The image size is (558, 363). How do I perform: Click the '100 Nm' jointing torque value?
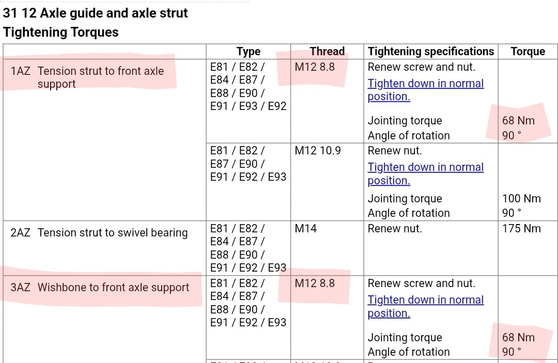pyautogui.click(x=521, y=198)
